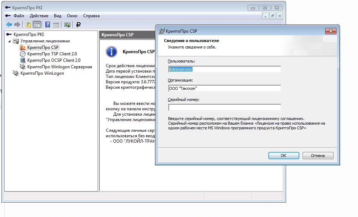Click the КриптоПро CSP tree node icon

22,47
